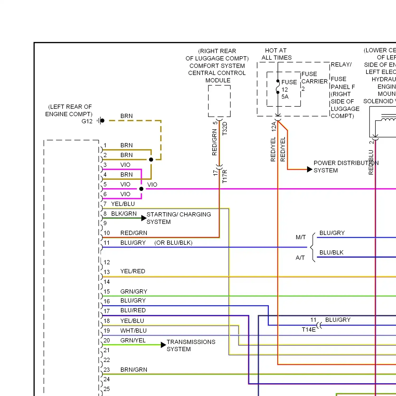The height and width of the screenshot is (396, 396).
Task: Click the BLK/GRN label at pin 8
Action: 124,214
